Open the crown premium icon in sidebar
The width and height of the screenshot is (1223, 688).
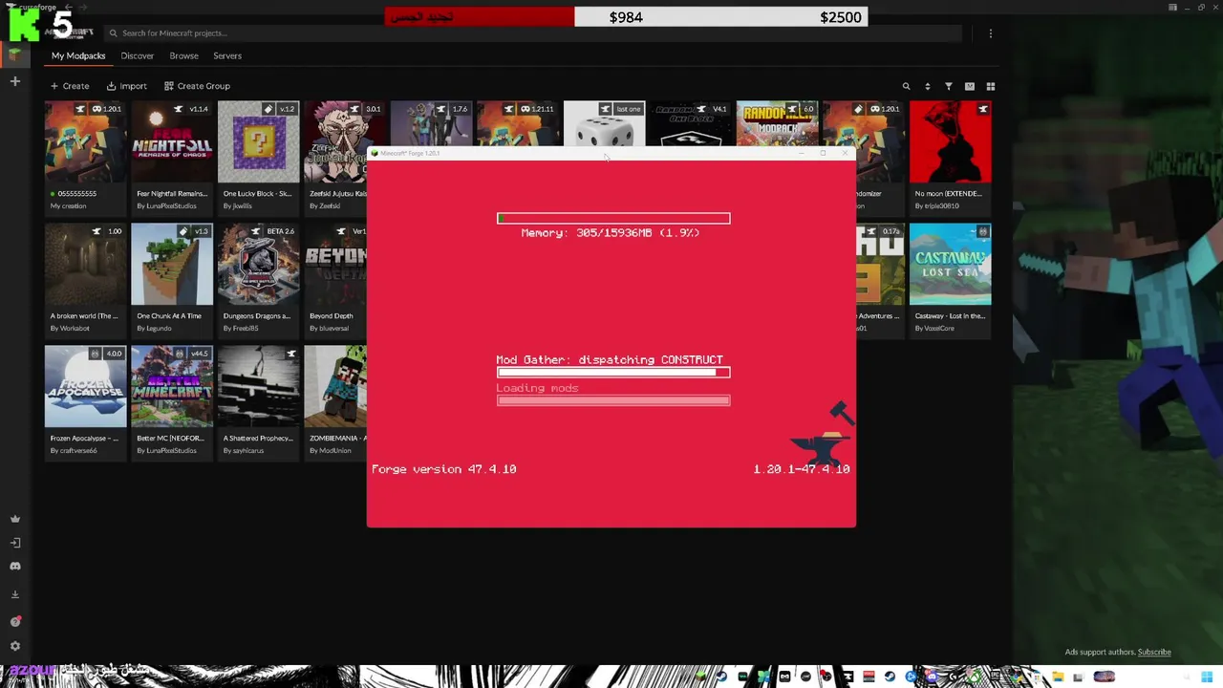[14, 519]
